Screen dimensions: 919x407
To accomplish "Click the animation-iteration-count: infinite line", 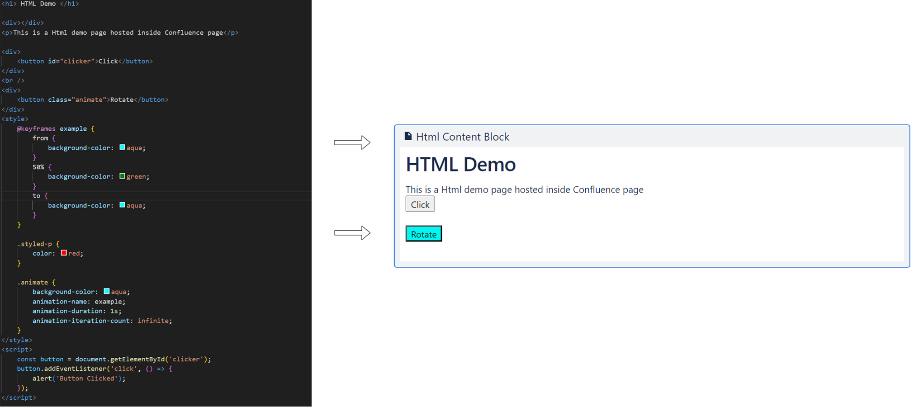I will 102,321.
